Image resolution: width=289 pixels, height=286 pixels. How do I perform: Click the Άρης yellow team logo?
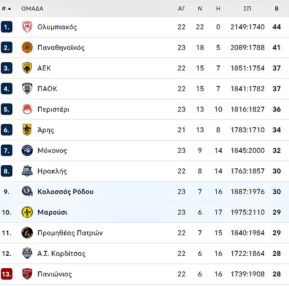click(27, 130)
